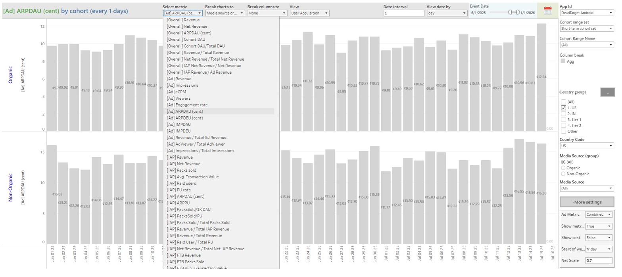Select the (All) media source group radio
Image resolution: width=622 pixels, height=277 pixels.
(563, 162)
